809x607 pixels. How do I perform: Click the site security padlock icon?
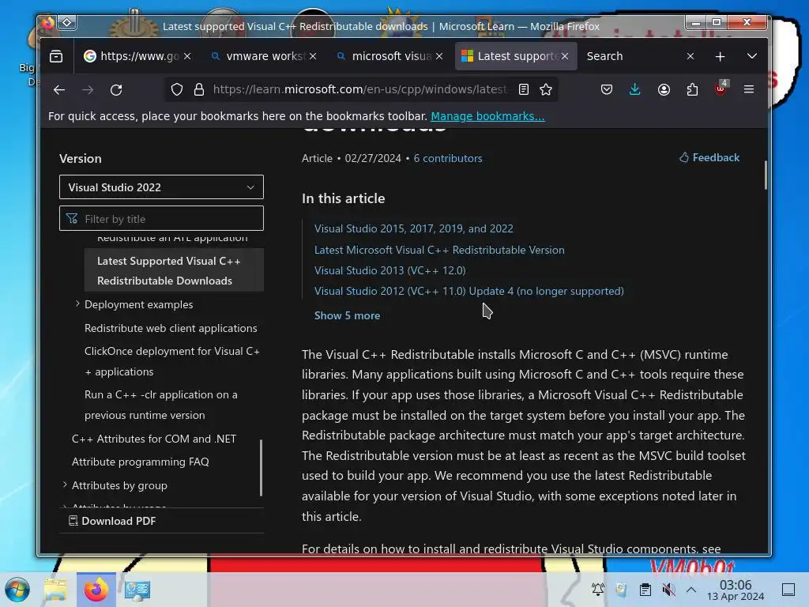[198, 89]
